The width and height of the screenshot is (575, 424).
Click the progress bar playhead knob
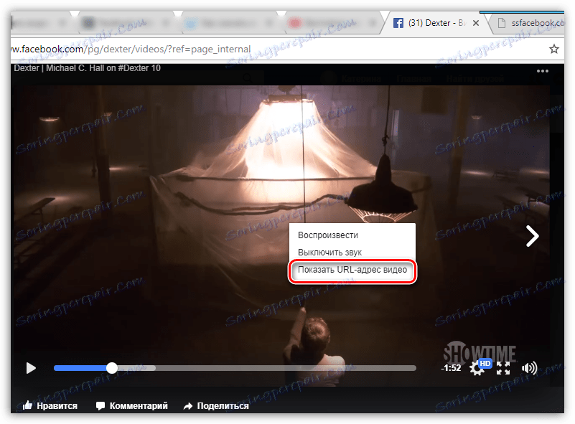[112, 368]
